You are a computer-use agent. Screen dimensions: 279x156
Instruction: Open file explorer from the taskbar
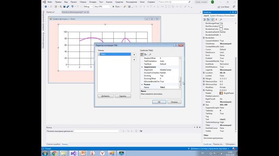pos(64,153)
